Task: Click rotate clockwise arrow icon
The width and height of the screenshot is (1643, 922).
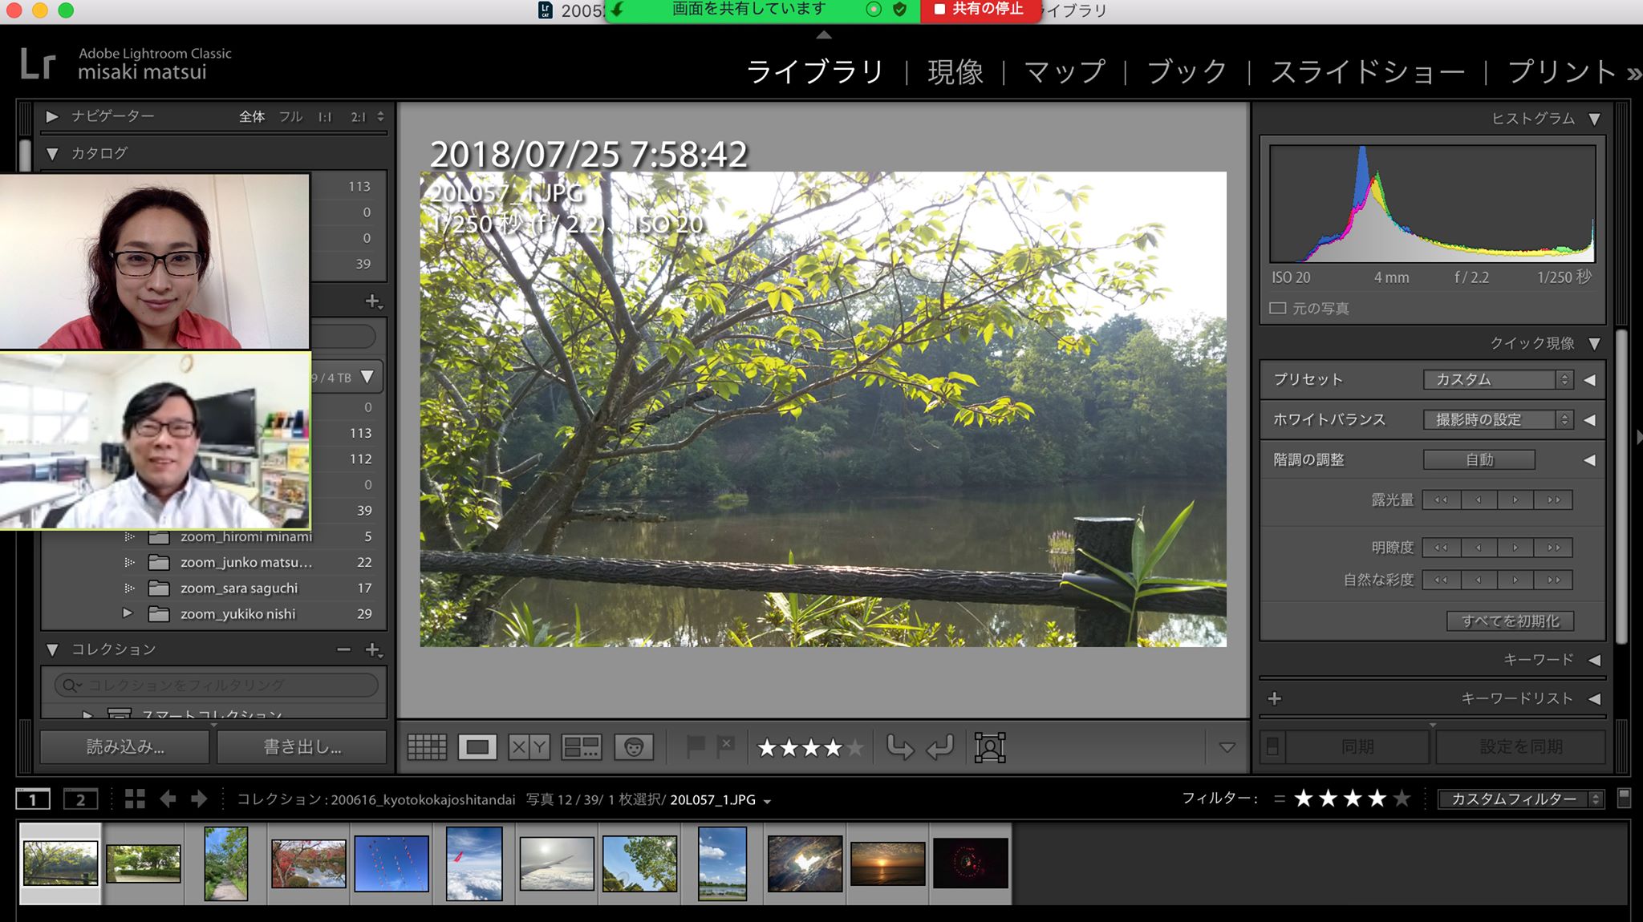Action: (x=939, y=747)
